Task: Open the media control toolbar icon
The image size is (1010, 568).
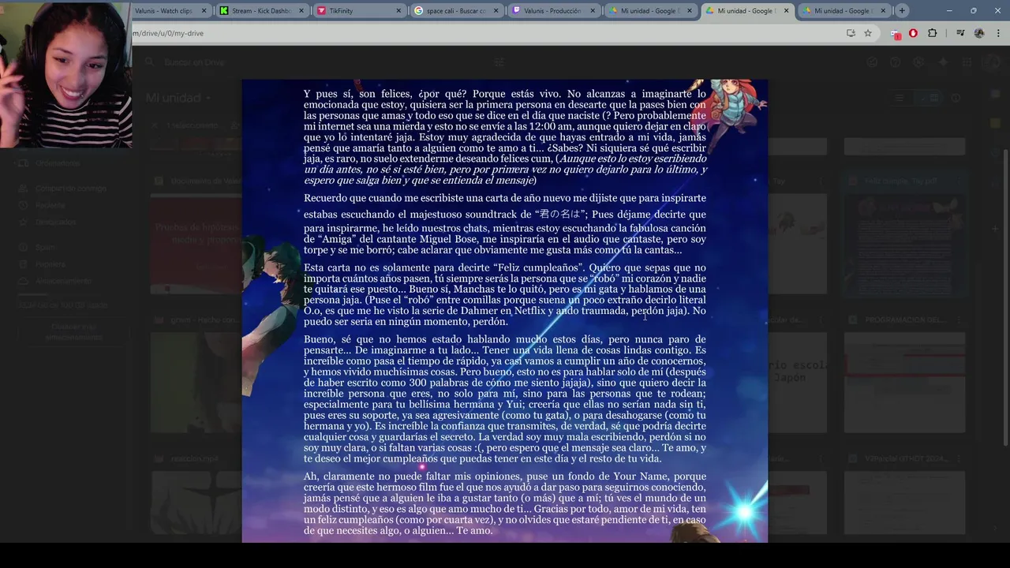Action: (960, 33)
